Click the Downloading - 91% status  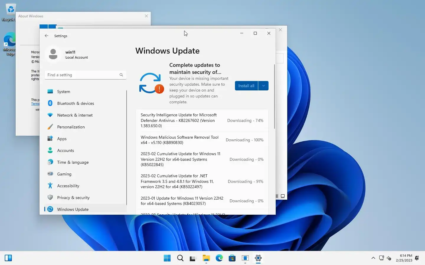point(246,181)
